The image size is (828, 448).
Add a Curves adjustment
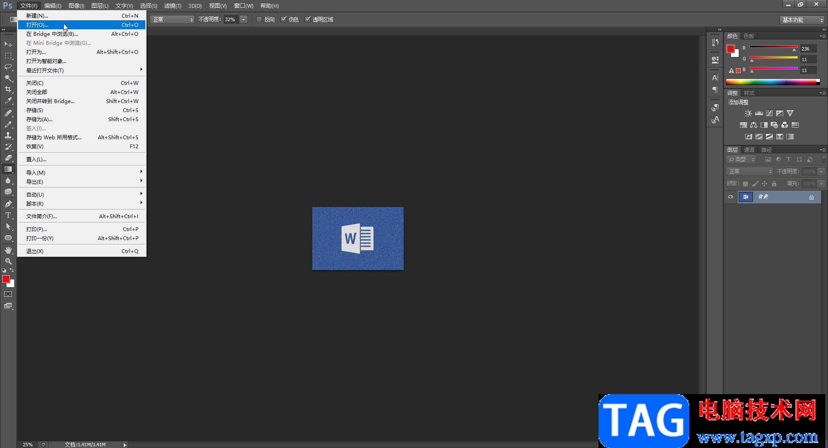pyautogui.click(x=769, y=113)
